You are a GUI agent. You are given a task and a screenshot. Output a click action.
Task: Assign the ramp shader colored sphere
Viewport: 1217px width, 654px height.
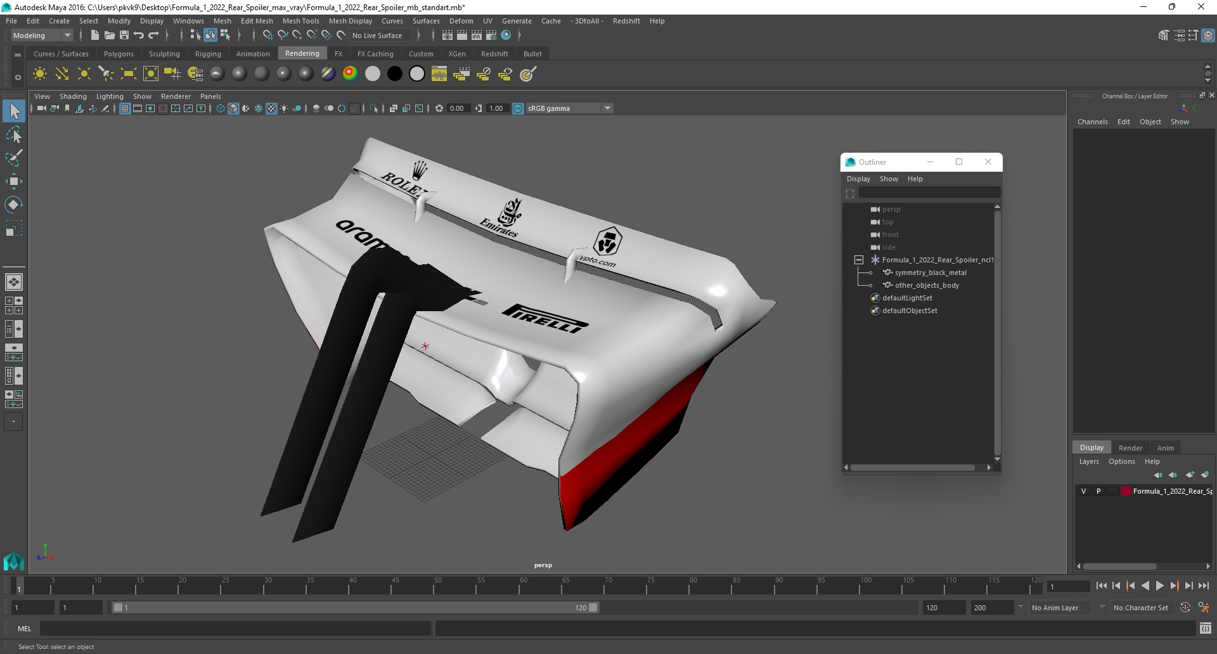pyautogui.click(x=350, y=74)
